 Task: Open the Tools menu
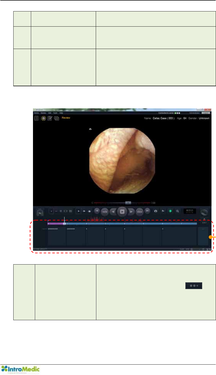pyautogui.click(x=55, y=113)
